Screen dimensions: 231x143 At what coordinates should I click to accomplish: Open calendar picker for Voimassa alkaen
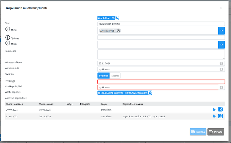pos(221,63)
